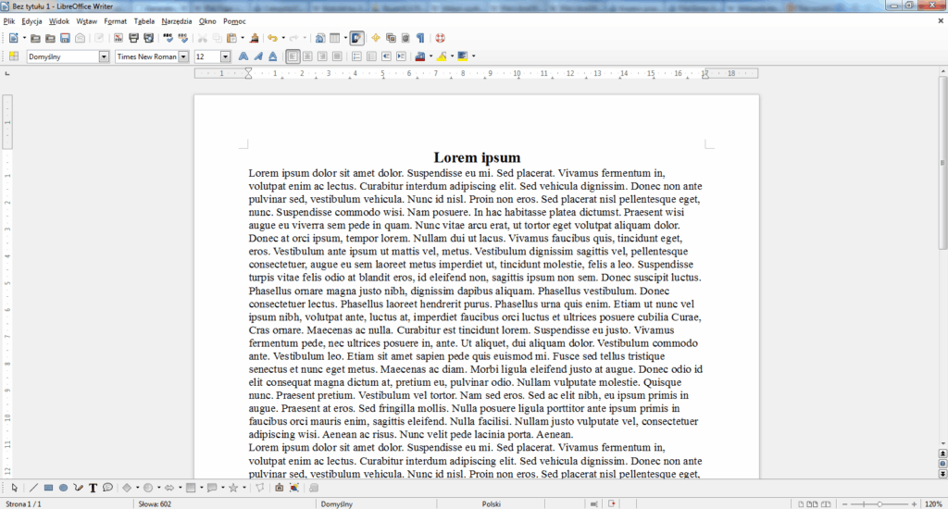Apply the Underline formatting icon

[x=273, y=56]
